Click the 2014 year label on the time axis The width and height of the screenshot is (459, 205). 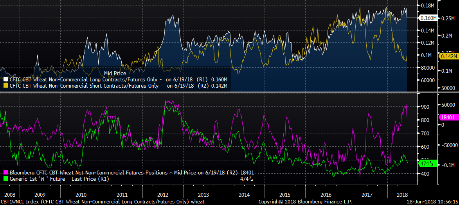pos(244,194)
